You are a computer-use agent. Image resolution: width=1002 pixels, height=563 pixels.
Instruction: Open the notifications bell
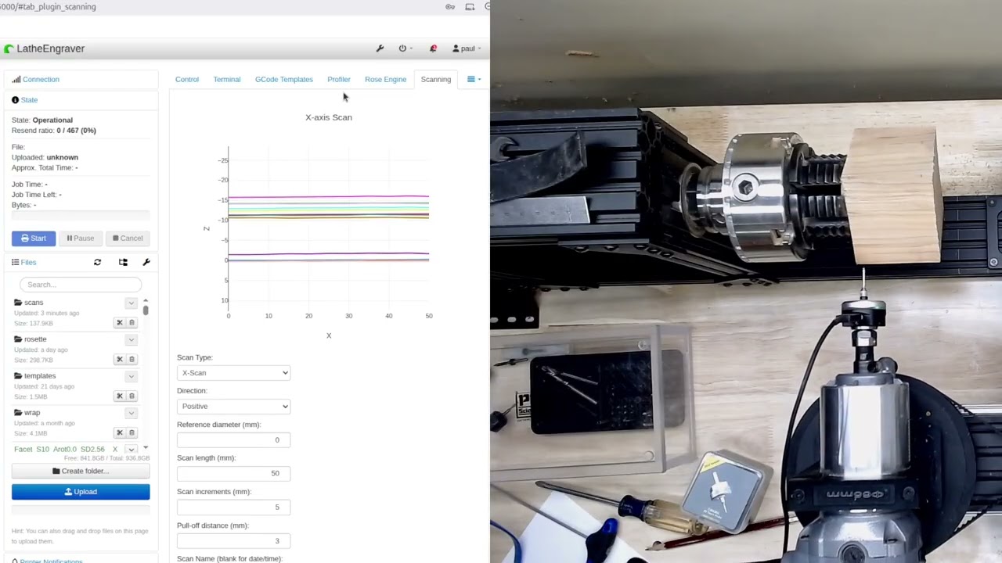433,48
